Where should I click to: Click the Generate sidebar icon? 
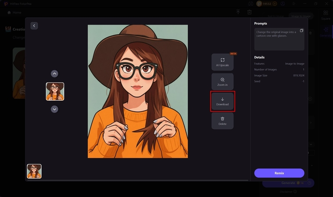click(x=326, y=32)
